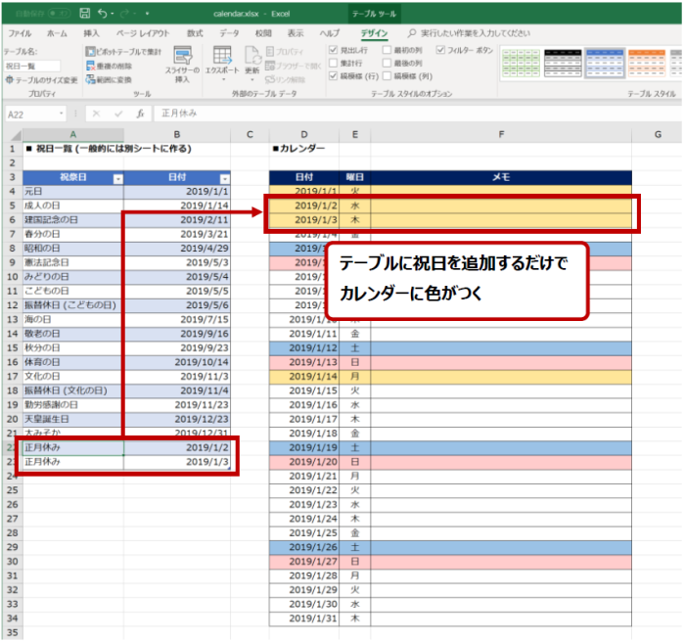The width and height of the screenshot is (685, 642).
Task: Open the ファイル menu
Action: [x=20, y=32]
